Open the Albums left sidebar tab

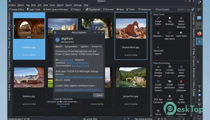click(x=9, y=17)
